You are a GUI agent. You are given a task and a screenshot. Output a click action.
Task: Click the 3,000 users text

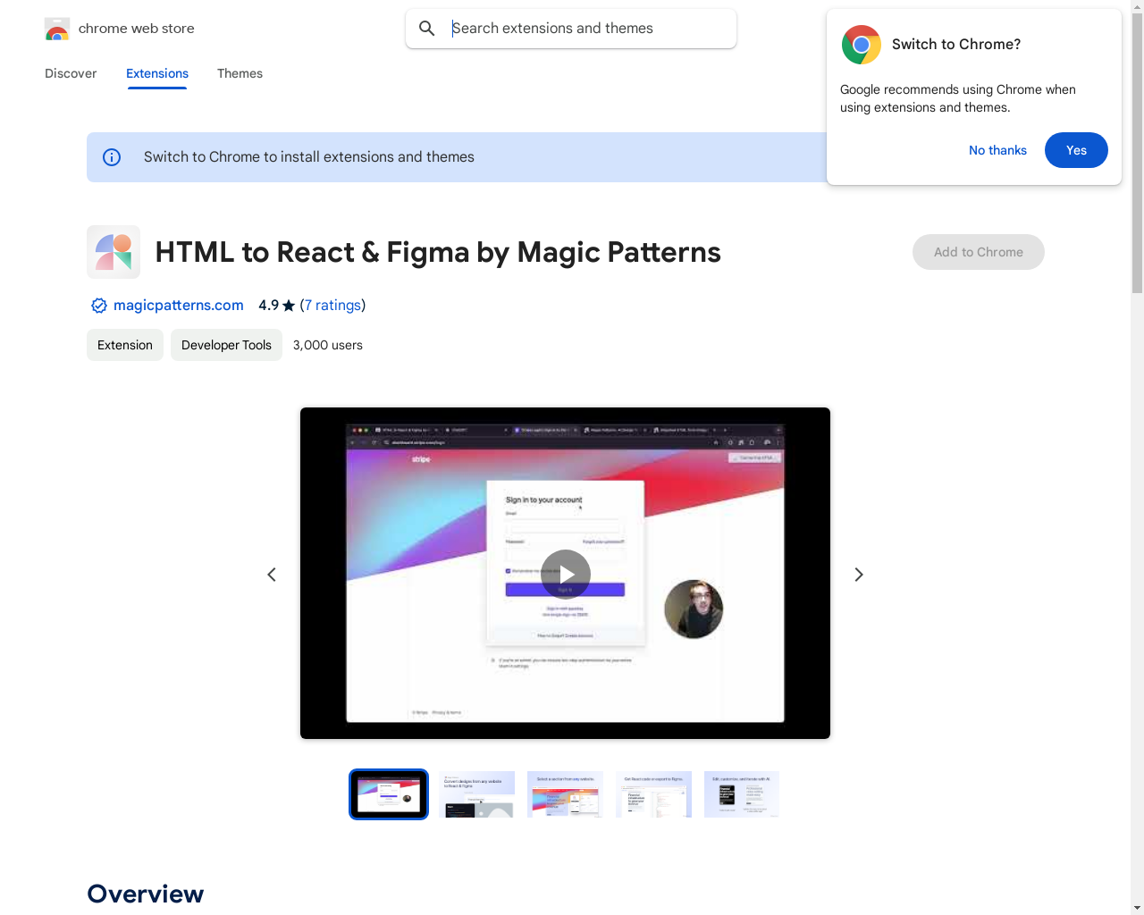[328, 345]
